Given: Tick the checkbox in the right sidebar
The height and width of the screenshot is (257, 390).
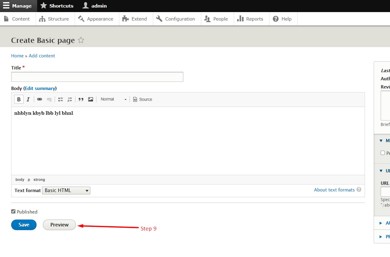Looking at the screenshot, I should point(383,153).
